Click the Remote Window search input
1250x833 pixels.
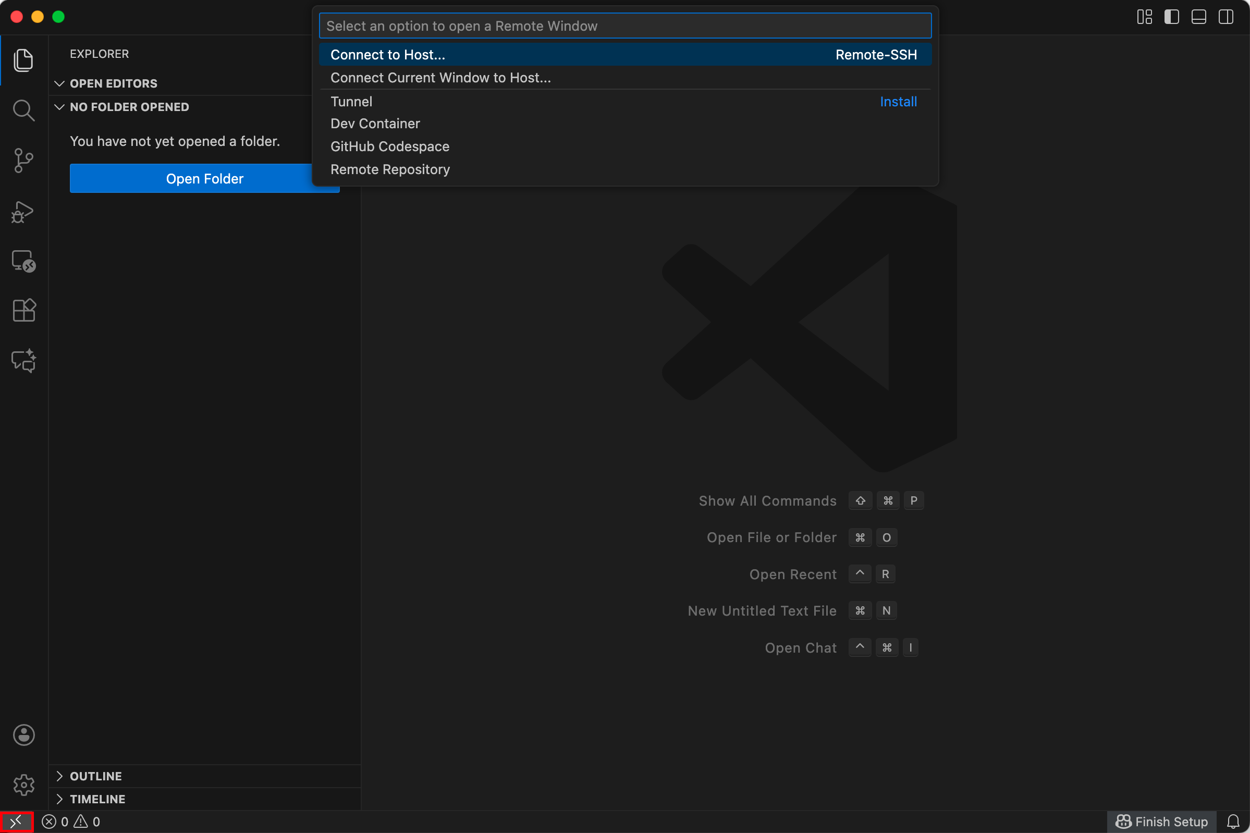tap(624, 26)
